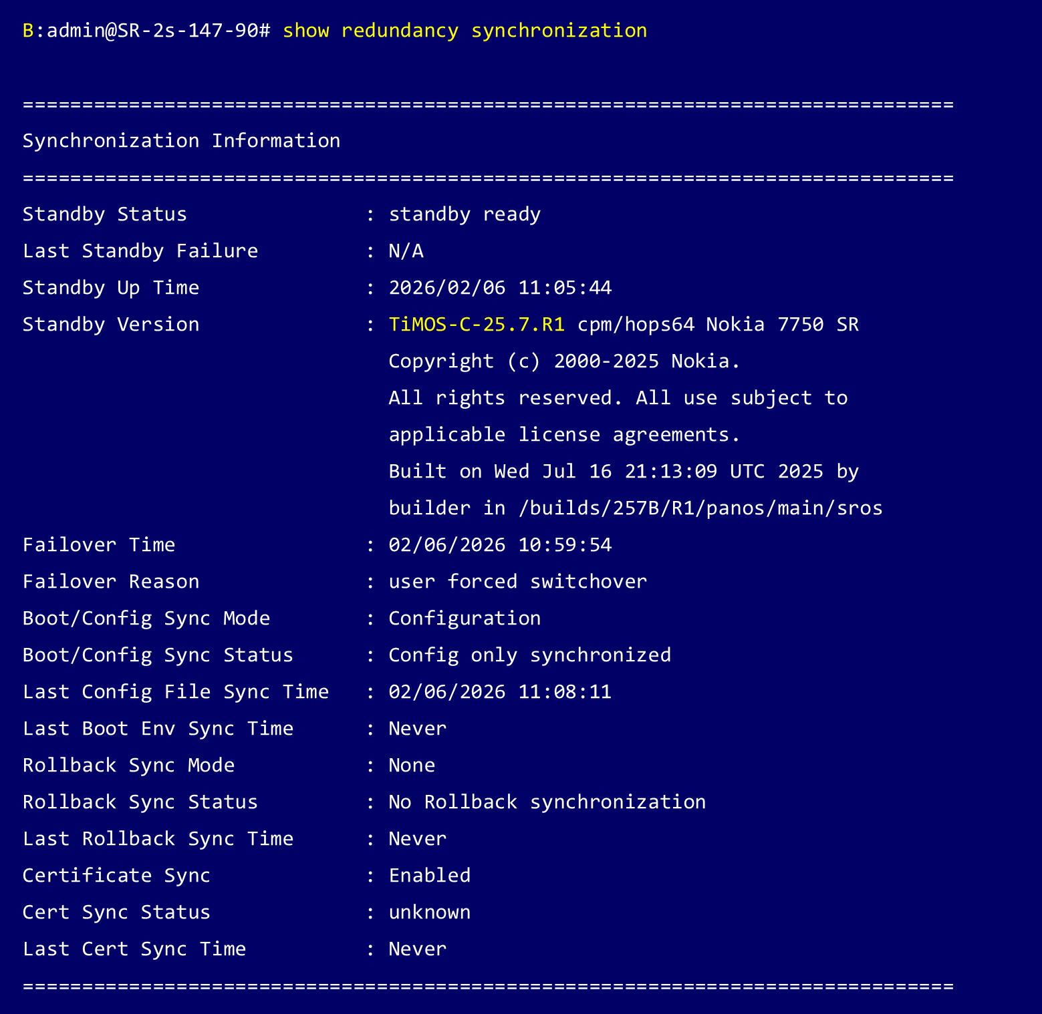Click the 'standby ready' status value
This screenshot has width=1042, height=1014.
(x=465, y=214)
